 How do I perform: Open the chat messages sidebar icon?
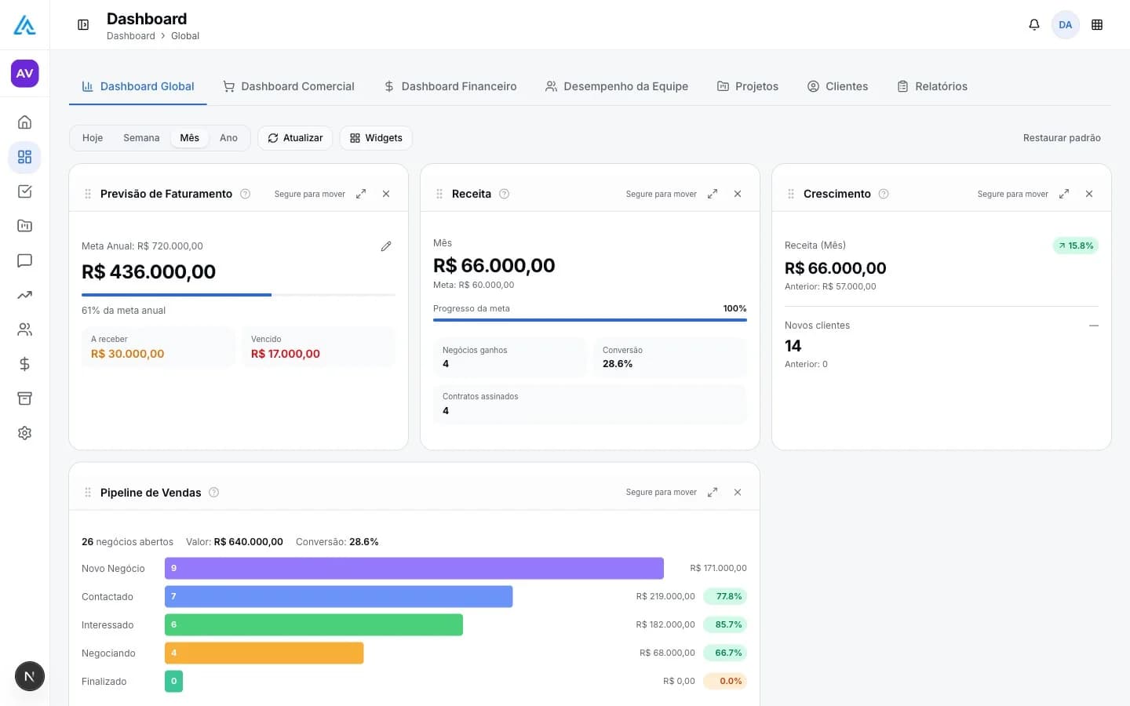tap(24, 260)
